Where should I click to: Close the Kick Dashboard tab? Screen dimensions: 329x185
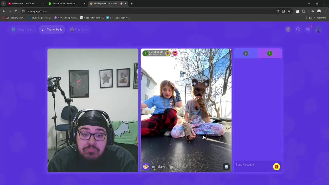point(85,4)
